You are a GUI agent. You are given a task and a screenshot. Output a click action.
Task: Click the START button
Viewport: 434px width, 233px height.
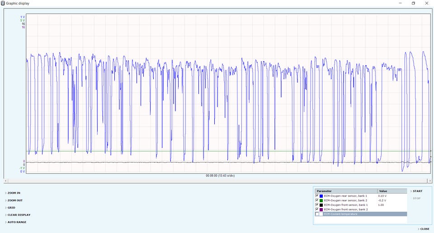click(417, 191)
